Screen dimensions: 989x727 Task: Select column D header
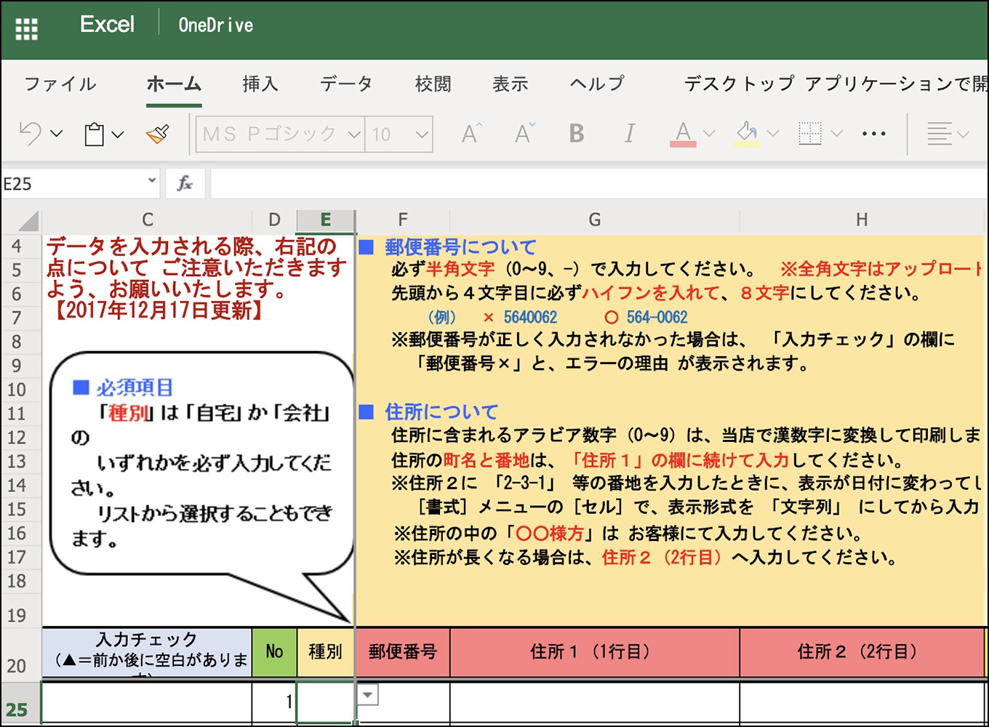click(274, 220)
